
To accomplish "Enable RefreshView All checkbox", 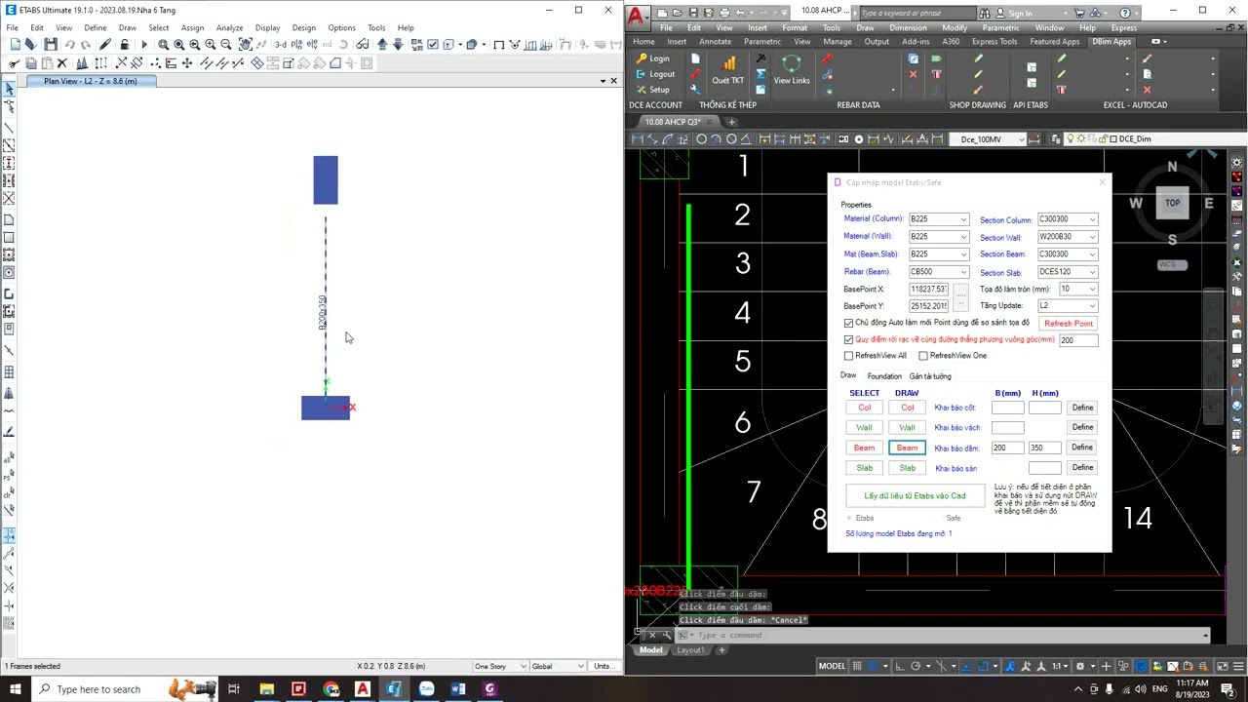I will pos(848,356).
